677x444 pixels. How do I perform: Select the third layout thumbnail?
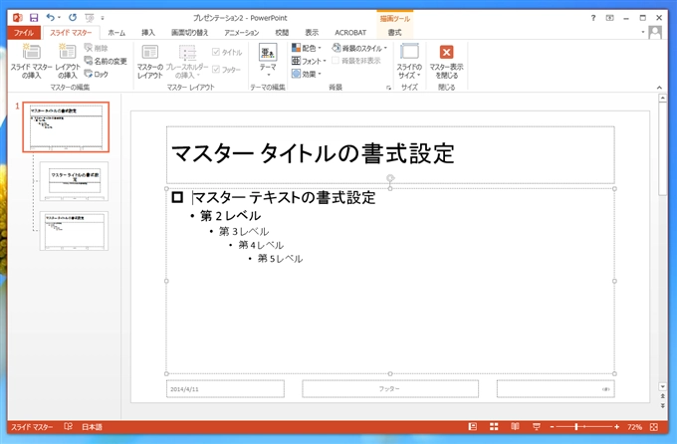click(x=75, y=231)
